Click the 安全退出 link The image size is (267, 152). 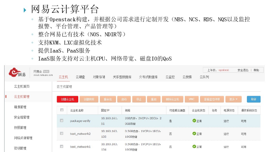[x=243, y=70]
